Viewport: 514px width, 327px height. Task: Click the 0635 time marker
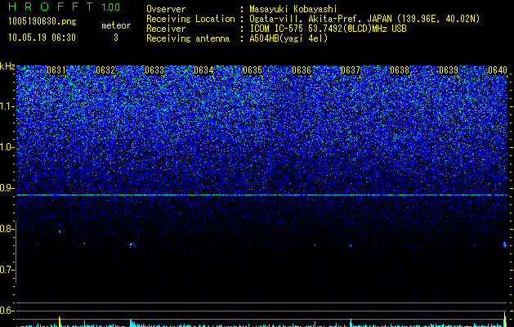[253, 70]
